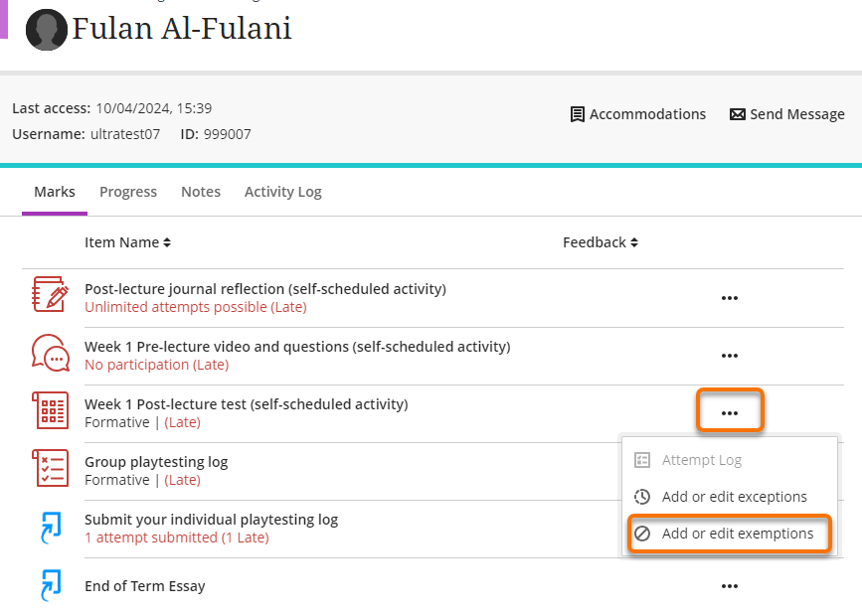Image resolution: width=862 pixels, height=614 pixels.
Task: Expand the three-dot menu for End of Term Essay
Action: pyautogui.click(x=730, y=586)
